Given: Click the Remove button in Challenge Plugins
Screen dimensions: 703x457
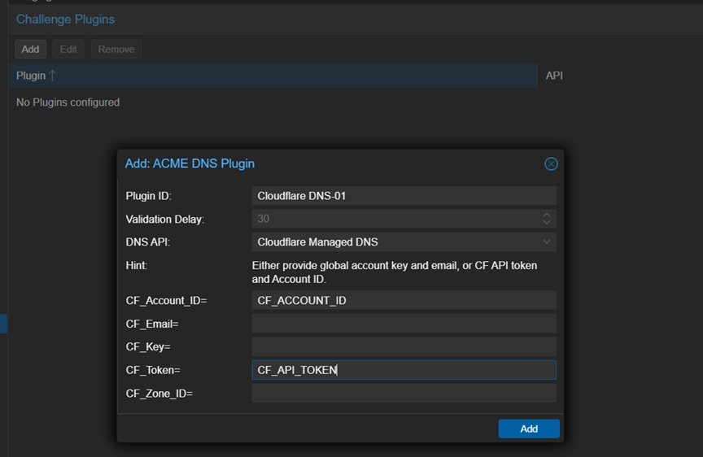Looking at the screenshot, I should coord(116,50).
